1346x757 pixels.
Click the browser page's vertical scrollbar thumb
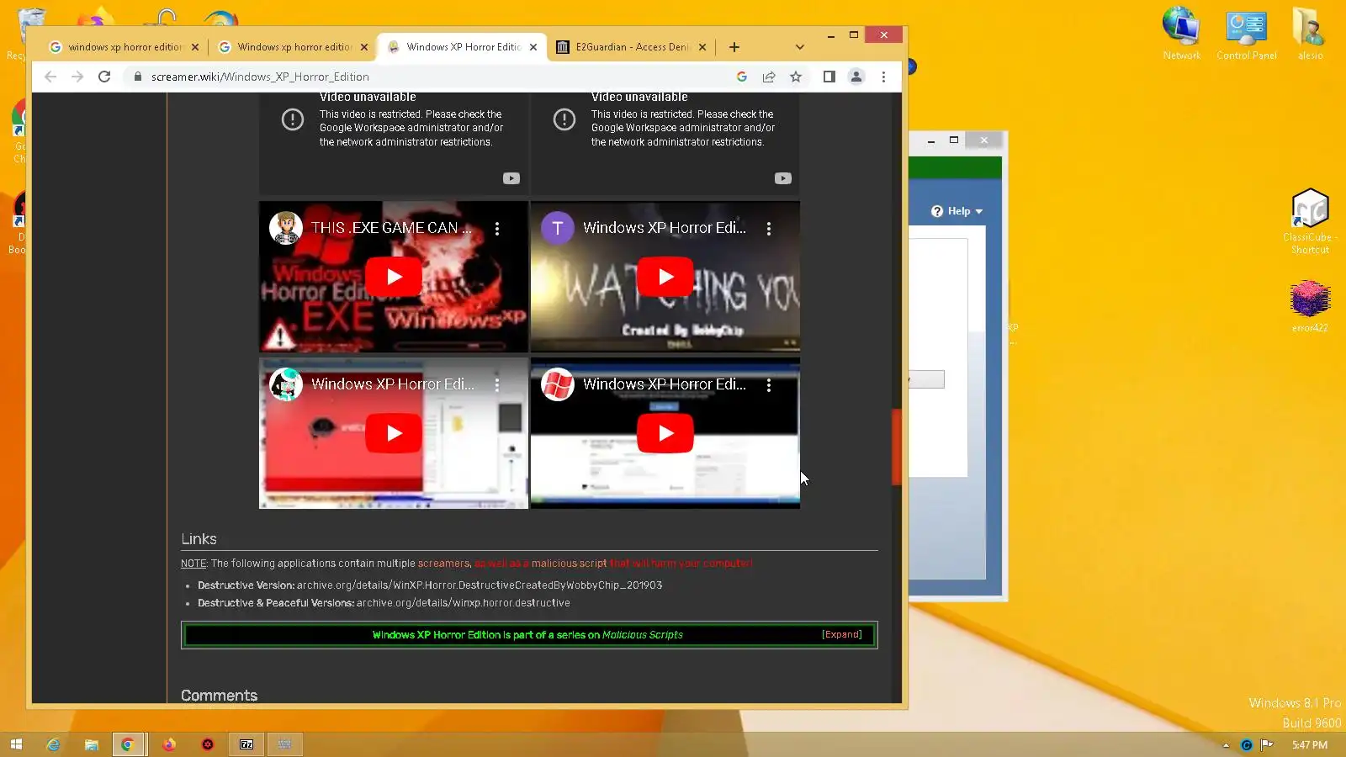(x=897, y=447)
